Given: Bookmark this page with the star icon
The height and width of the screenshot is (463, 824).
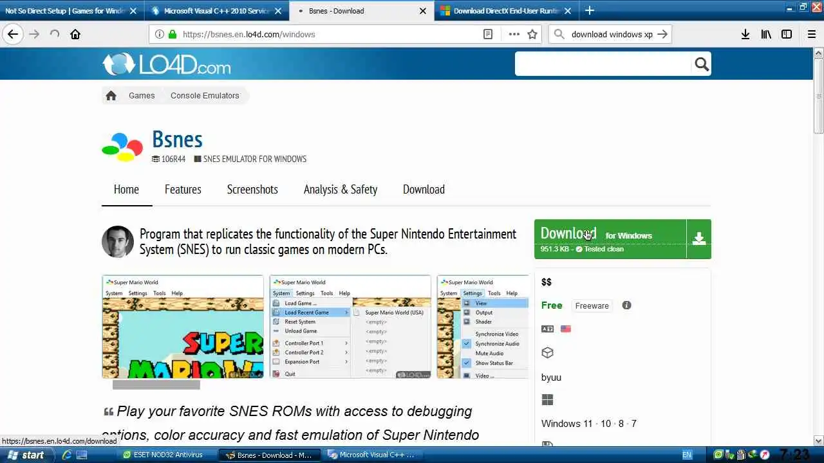Looking at the screenshot, I should [532, 34].
